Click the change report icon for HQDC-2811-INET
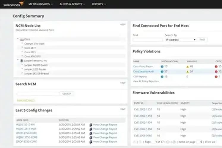Viewport: 222px width, 148px height. click(91, 129)
